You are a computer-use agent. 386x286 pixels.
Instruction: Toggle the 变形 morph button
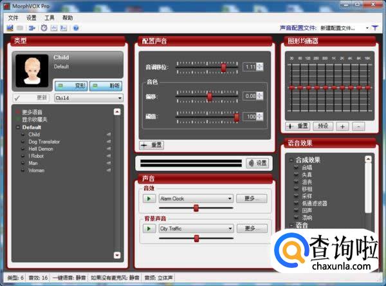[x=71, y=86]
